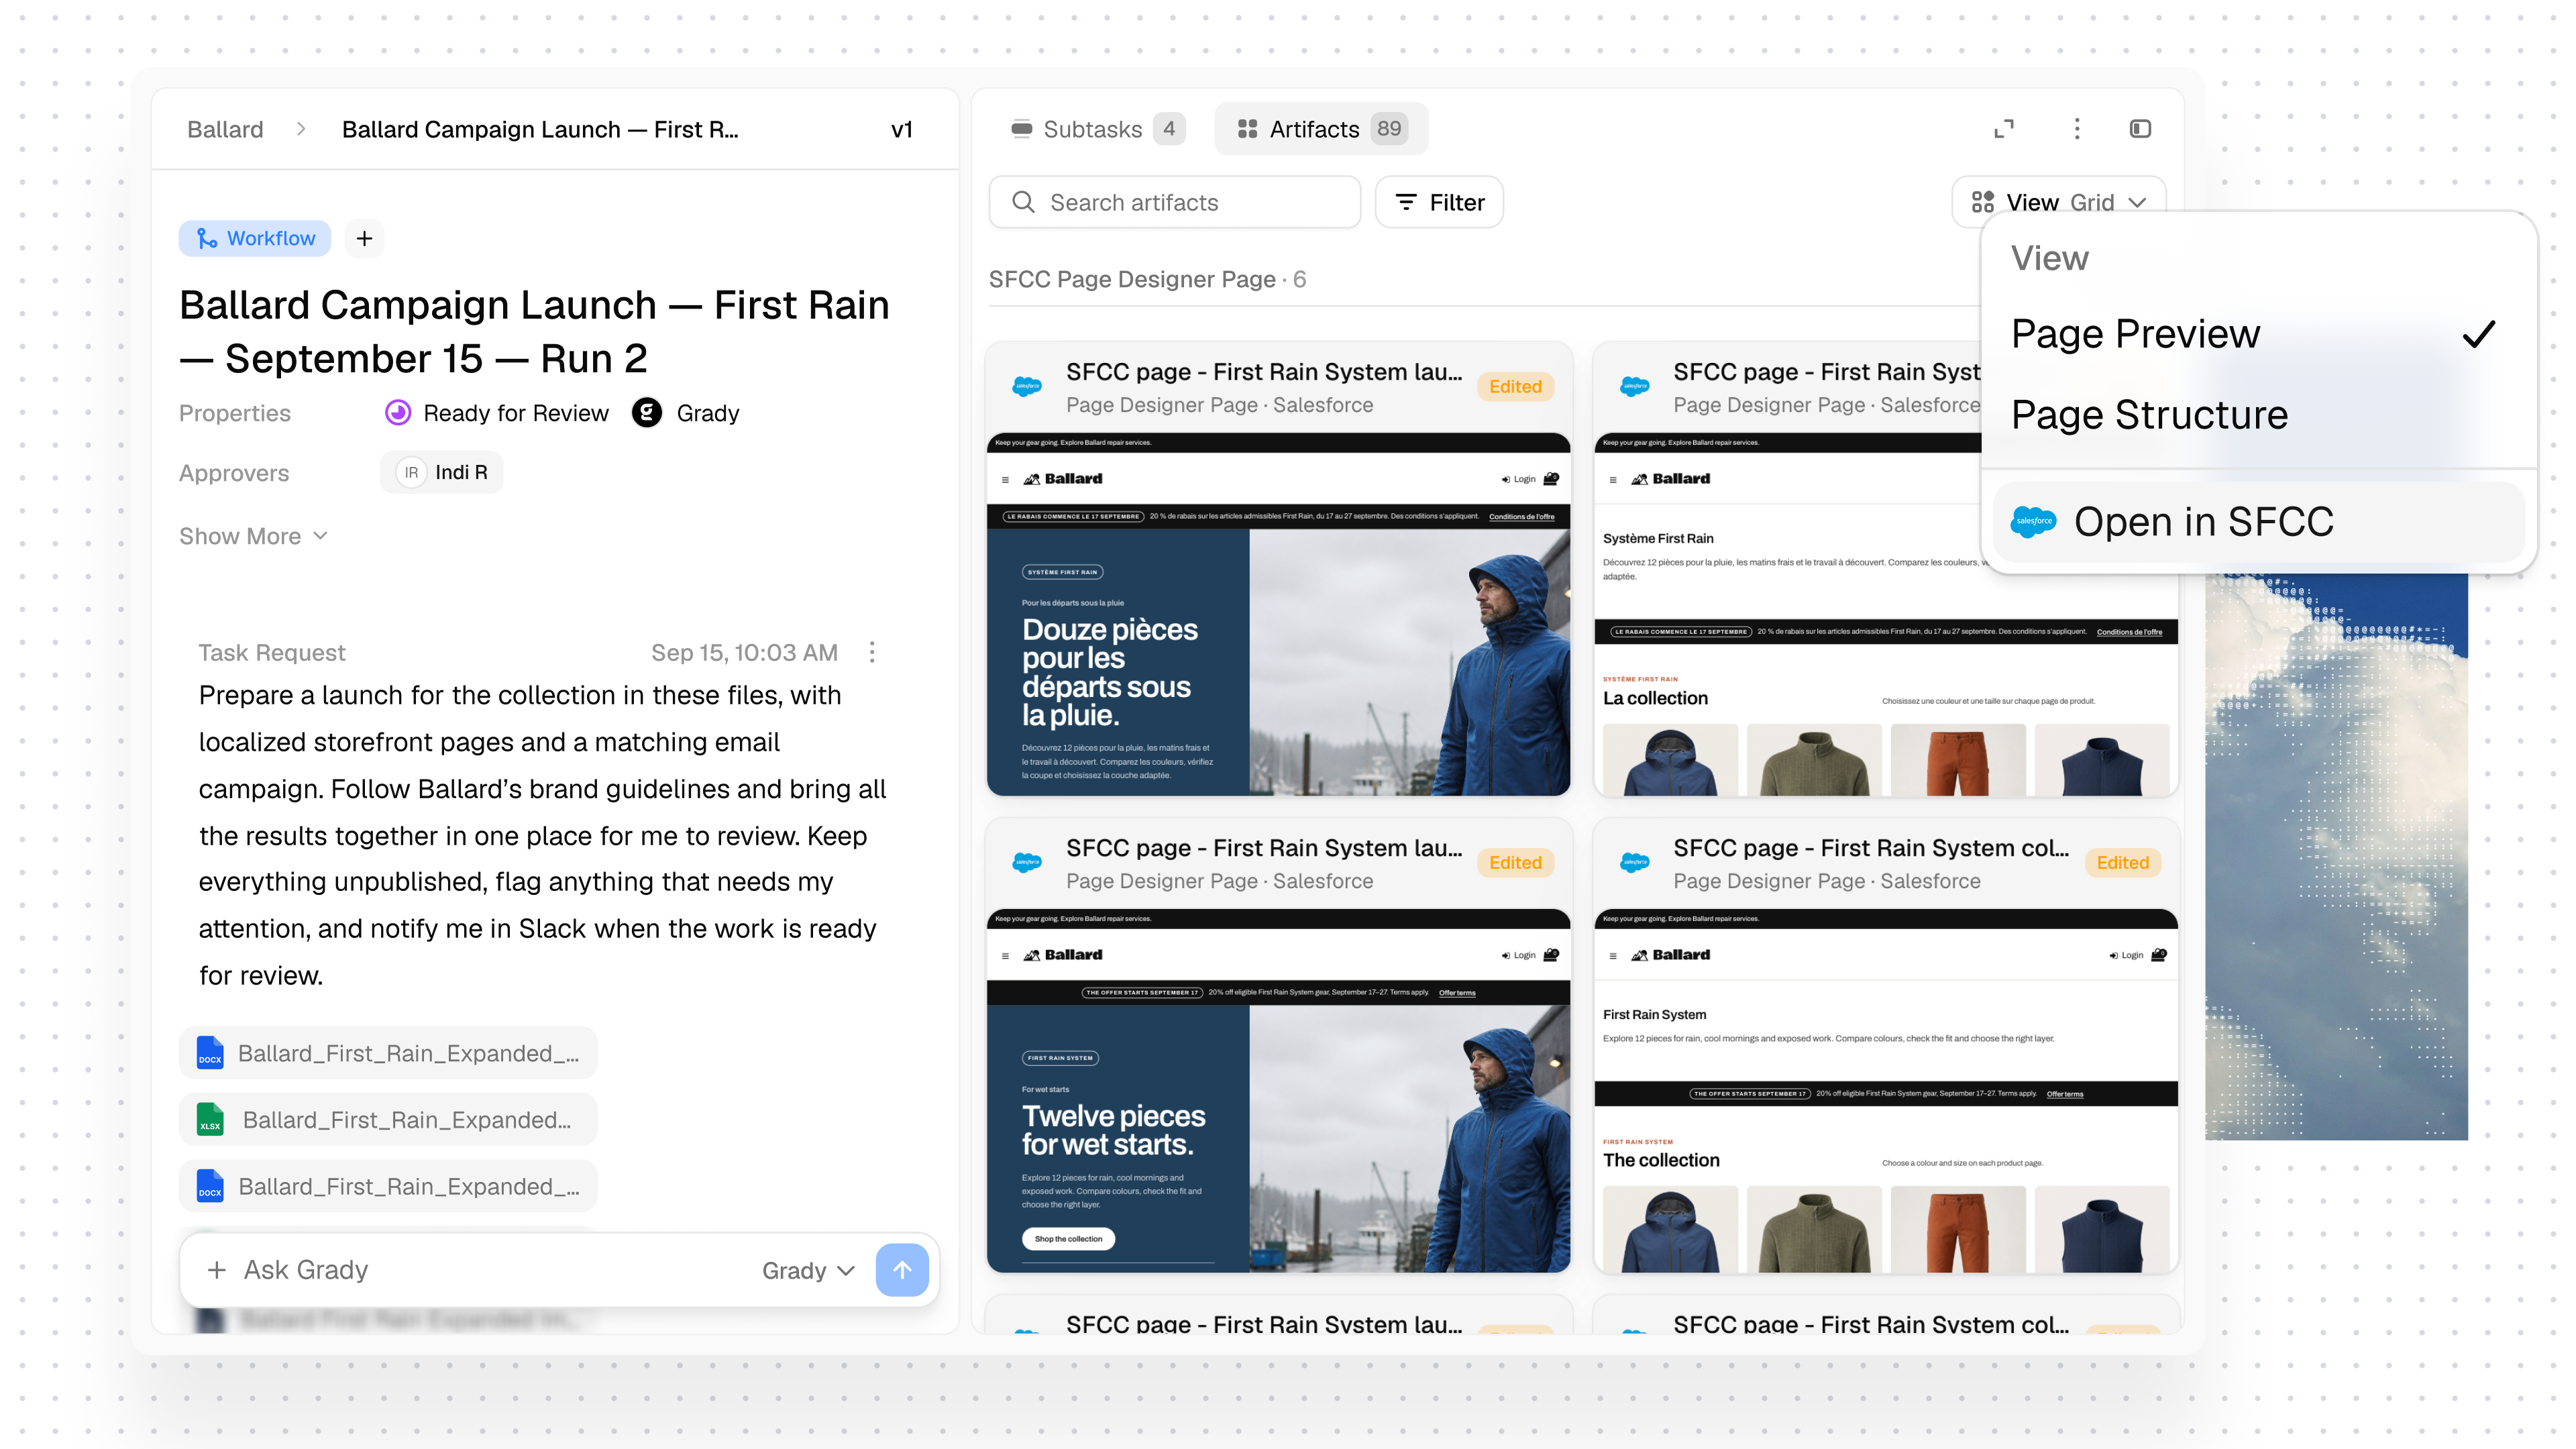Screen dimensions: 2576x1449
Task: Click Edited badge on English collection card
Action: 2122,863
